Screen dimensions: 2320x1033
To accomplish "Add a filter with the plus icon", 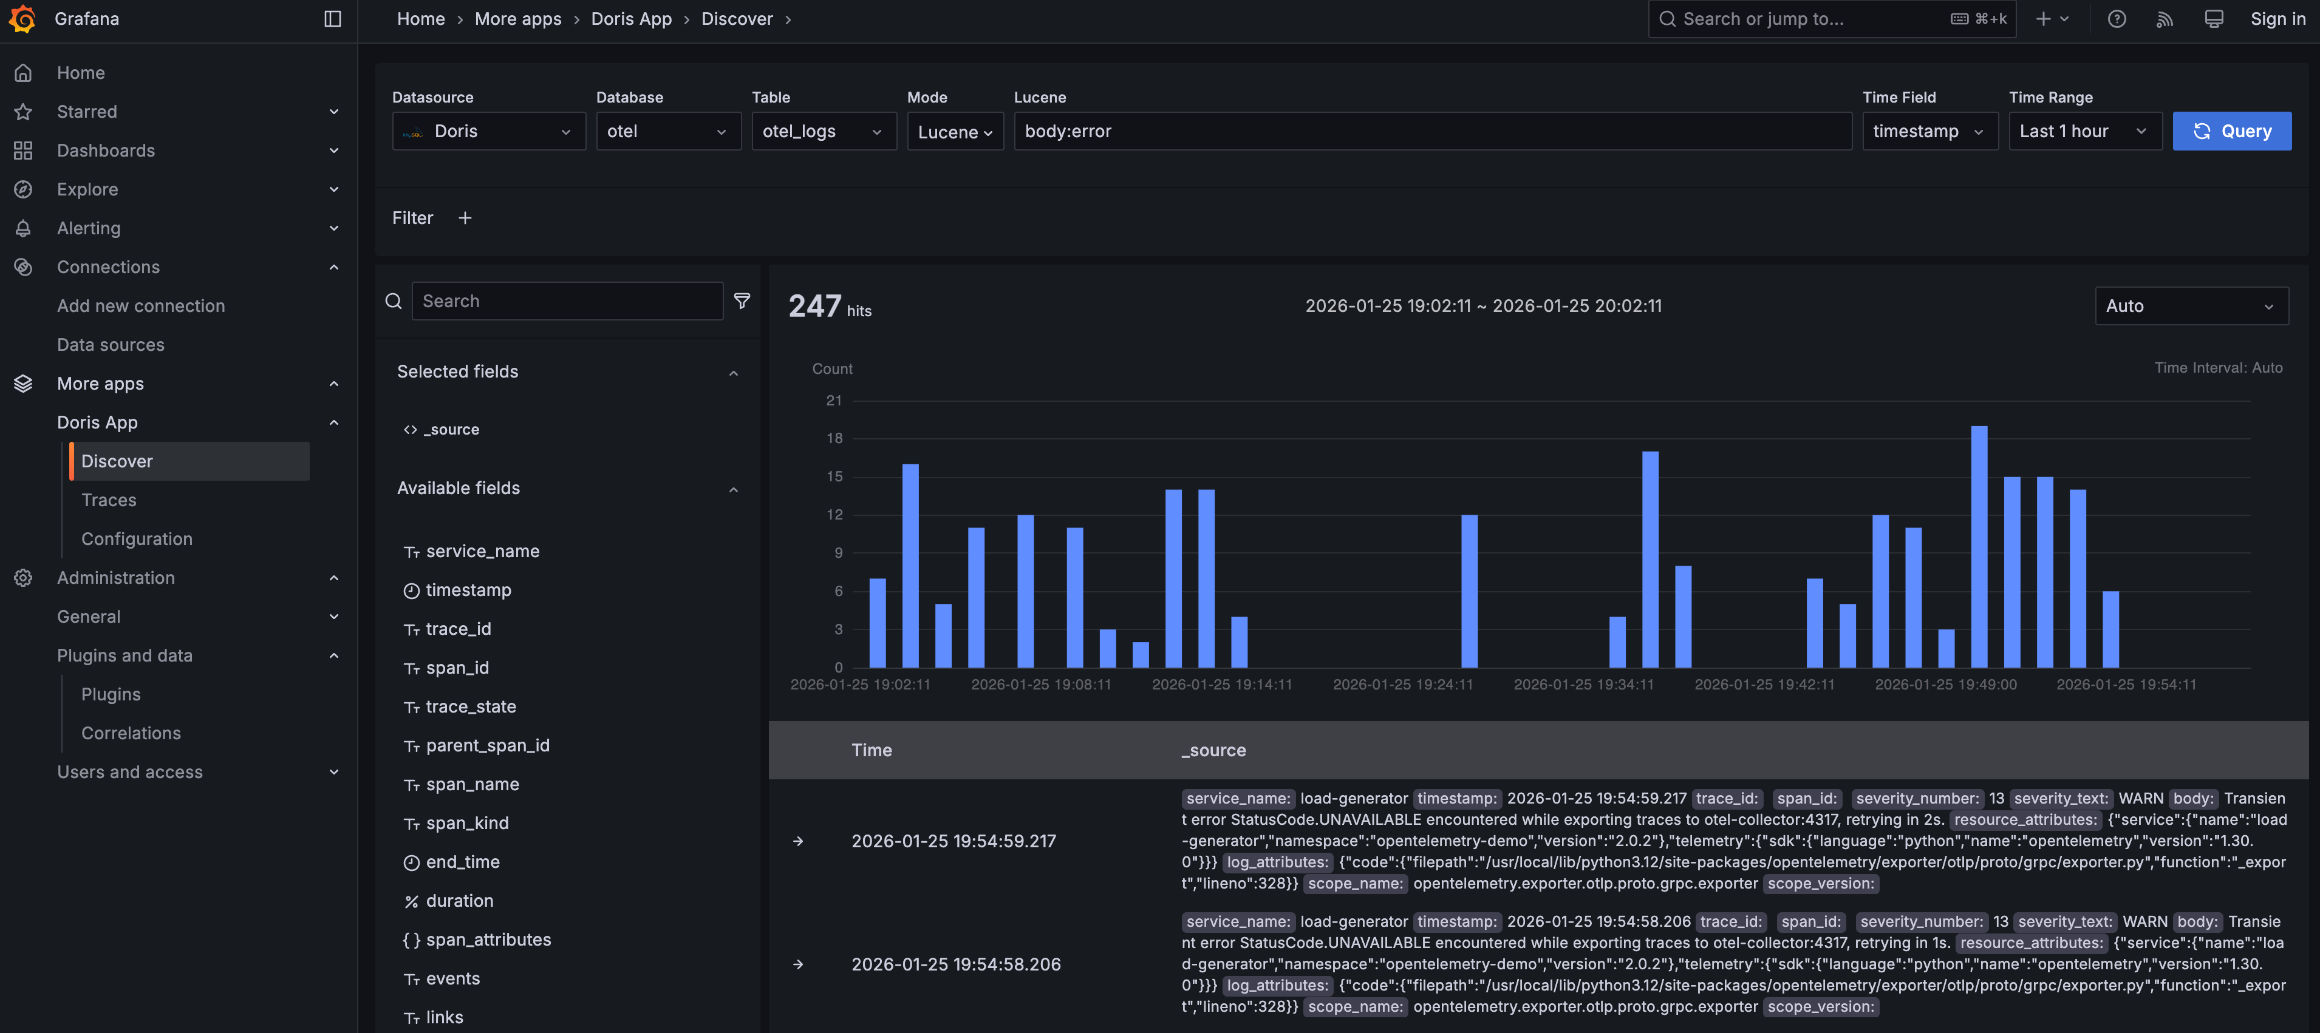I will tap(465, 218).
